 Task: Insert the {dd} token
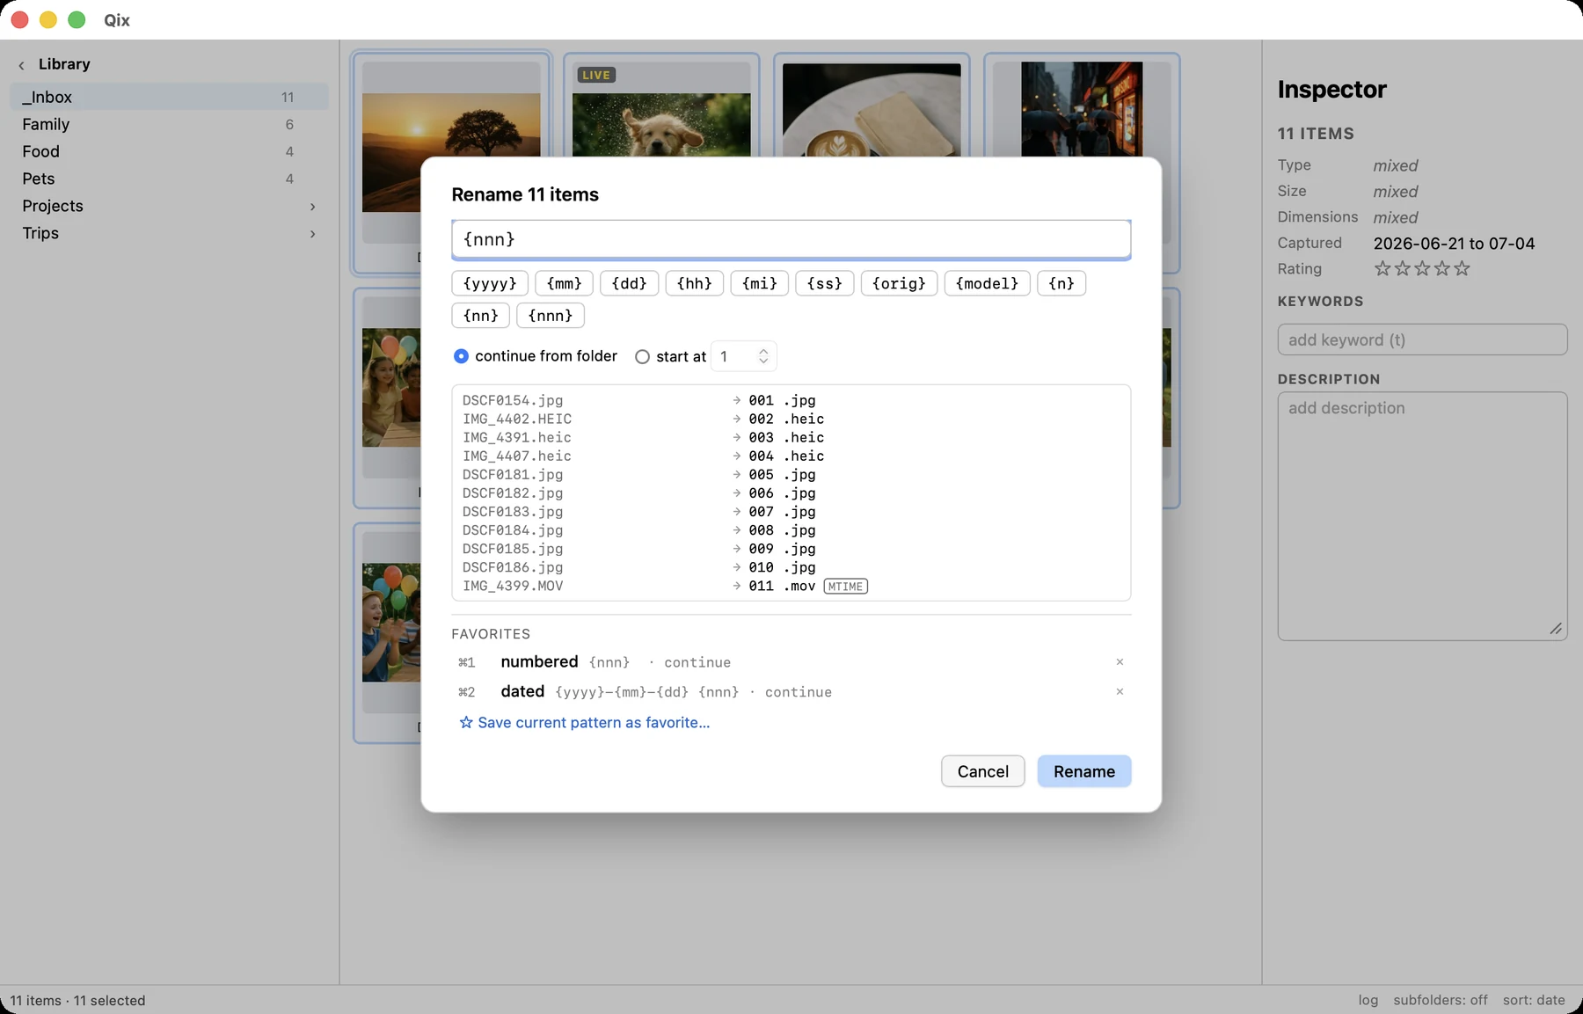click(629, 283)
